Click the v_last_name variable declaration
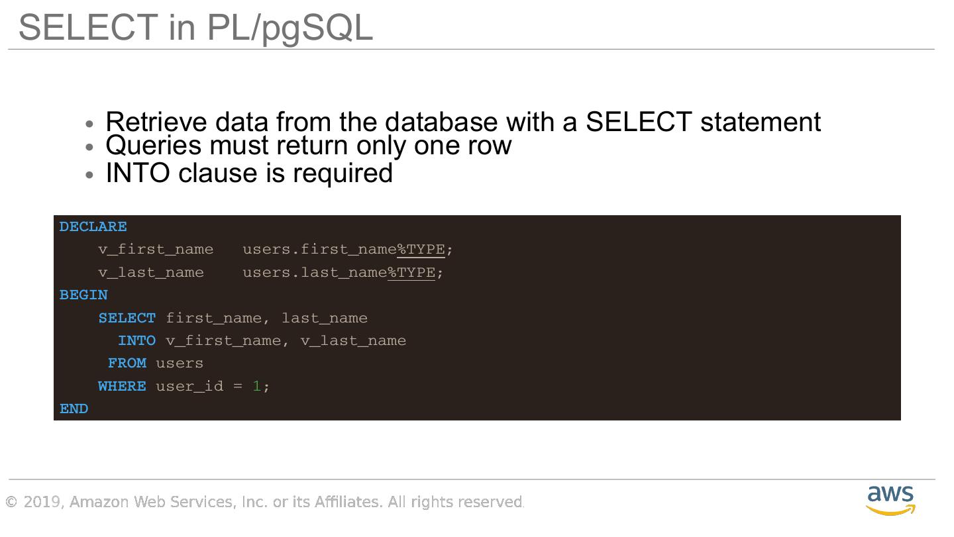Screen dimensions: 954x537 [x=151, y=273]
